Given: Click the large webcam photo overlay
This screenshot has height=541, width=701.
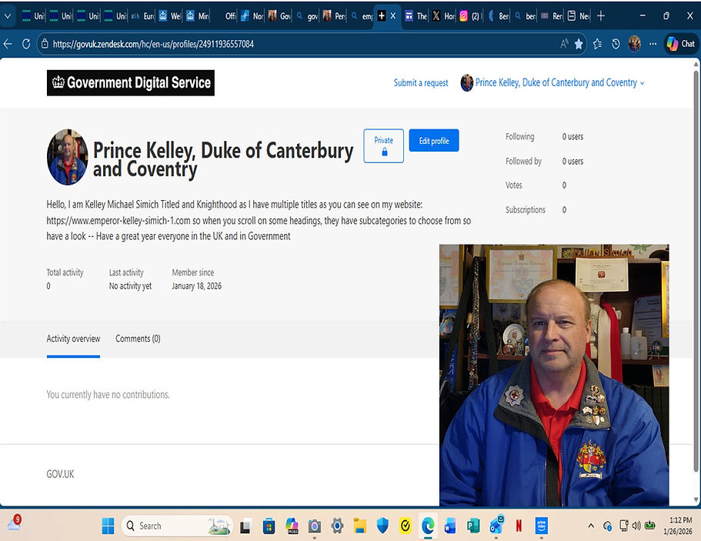Looking at the screenshot, I should tap(554, 375).
